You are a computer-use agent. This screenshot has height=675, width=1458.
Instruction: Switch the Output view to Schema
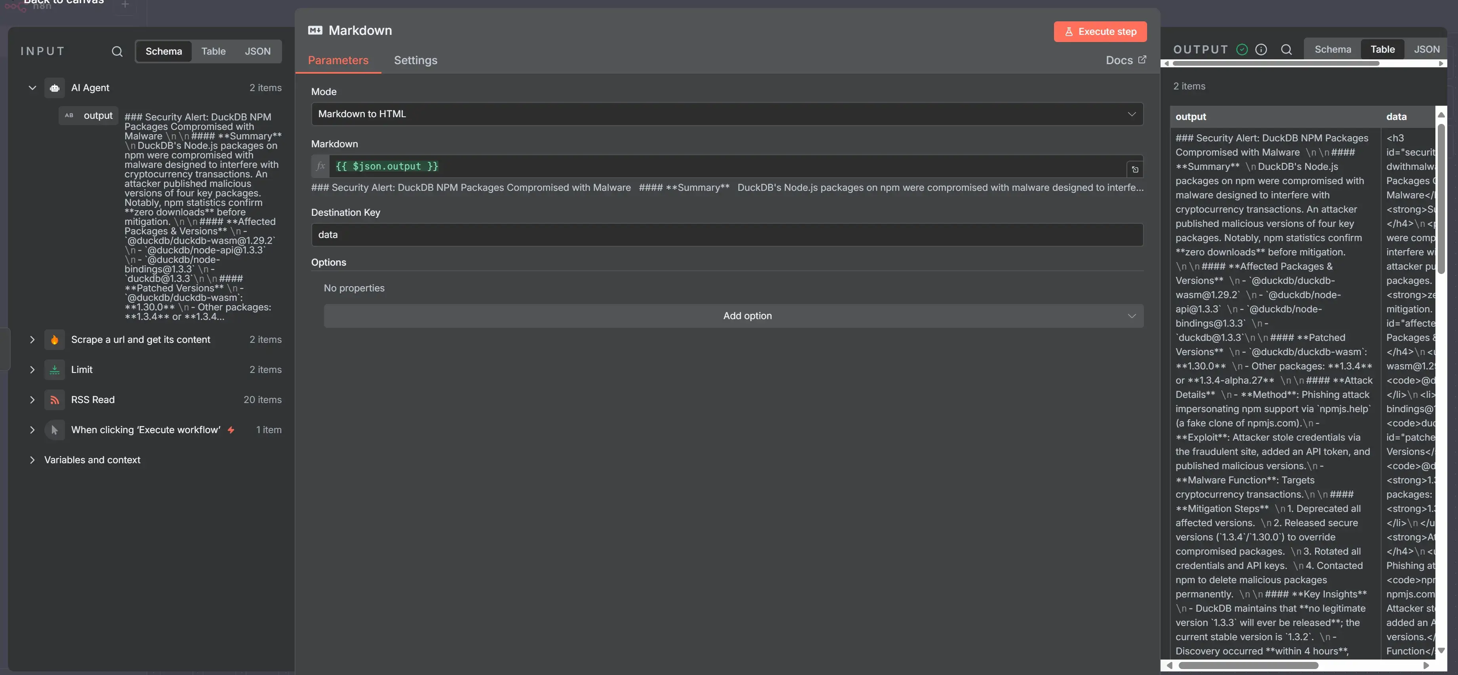coord(1332,50)
